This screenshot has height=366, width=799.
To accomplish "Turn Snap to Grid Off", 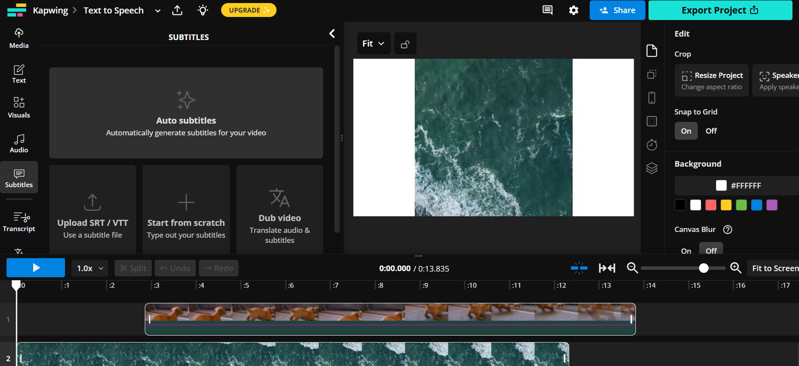I will [711, 131].
